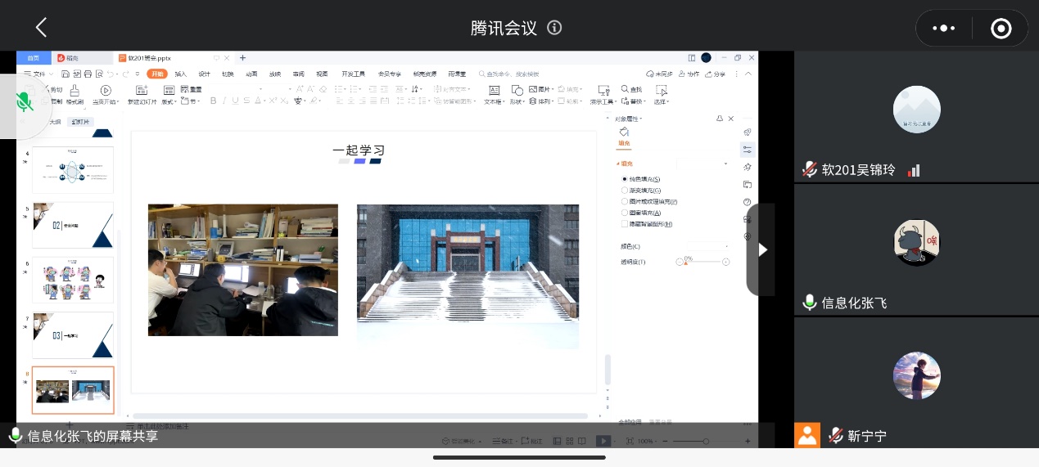Select 图片或纹理填充 radio option
Screen dimensions: 1039x467
[625, 201]
